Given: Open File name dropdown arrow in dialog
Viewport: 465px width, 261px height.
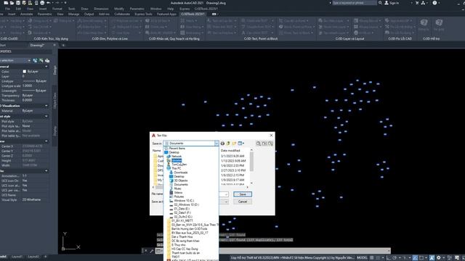Looking at the screenshot, I should point(226,194).
